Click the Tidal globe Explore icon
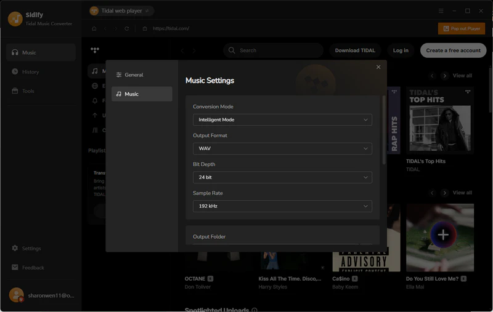The image size is (493, 312). pyautogui.click(x=95, y=86)
